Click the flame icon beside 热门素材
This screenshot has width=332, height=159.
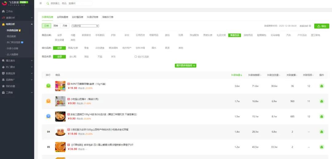(x=3, y=67)
